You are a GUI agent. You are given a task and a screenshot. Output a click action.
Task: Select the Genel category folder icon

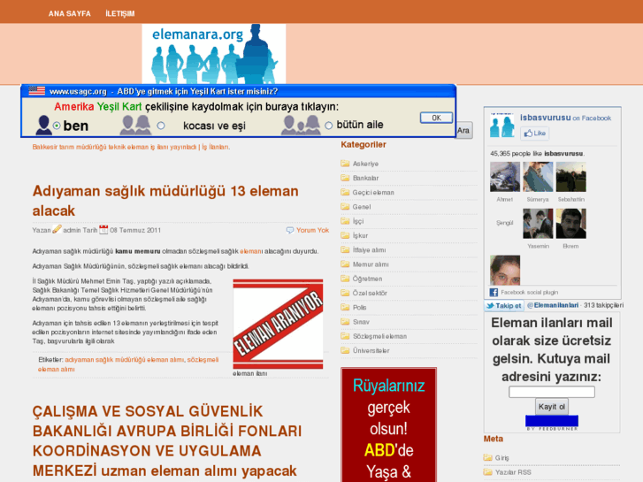click(x=345, y=206)
